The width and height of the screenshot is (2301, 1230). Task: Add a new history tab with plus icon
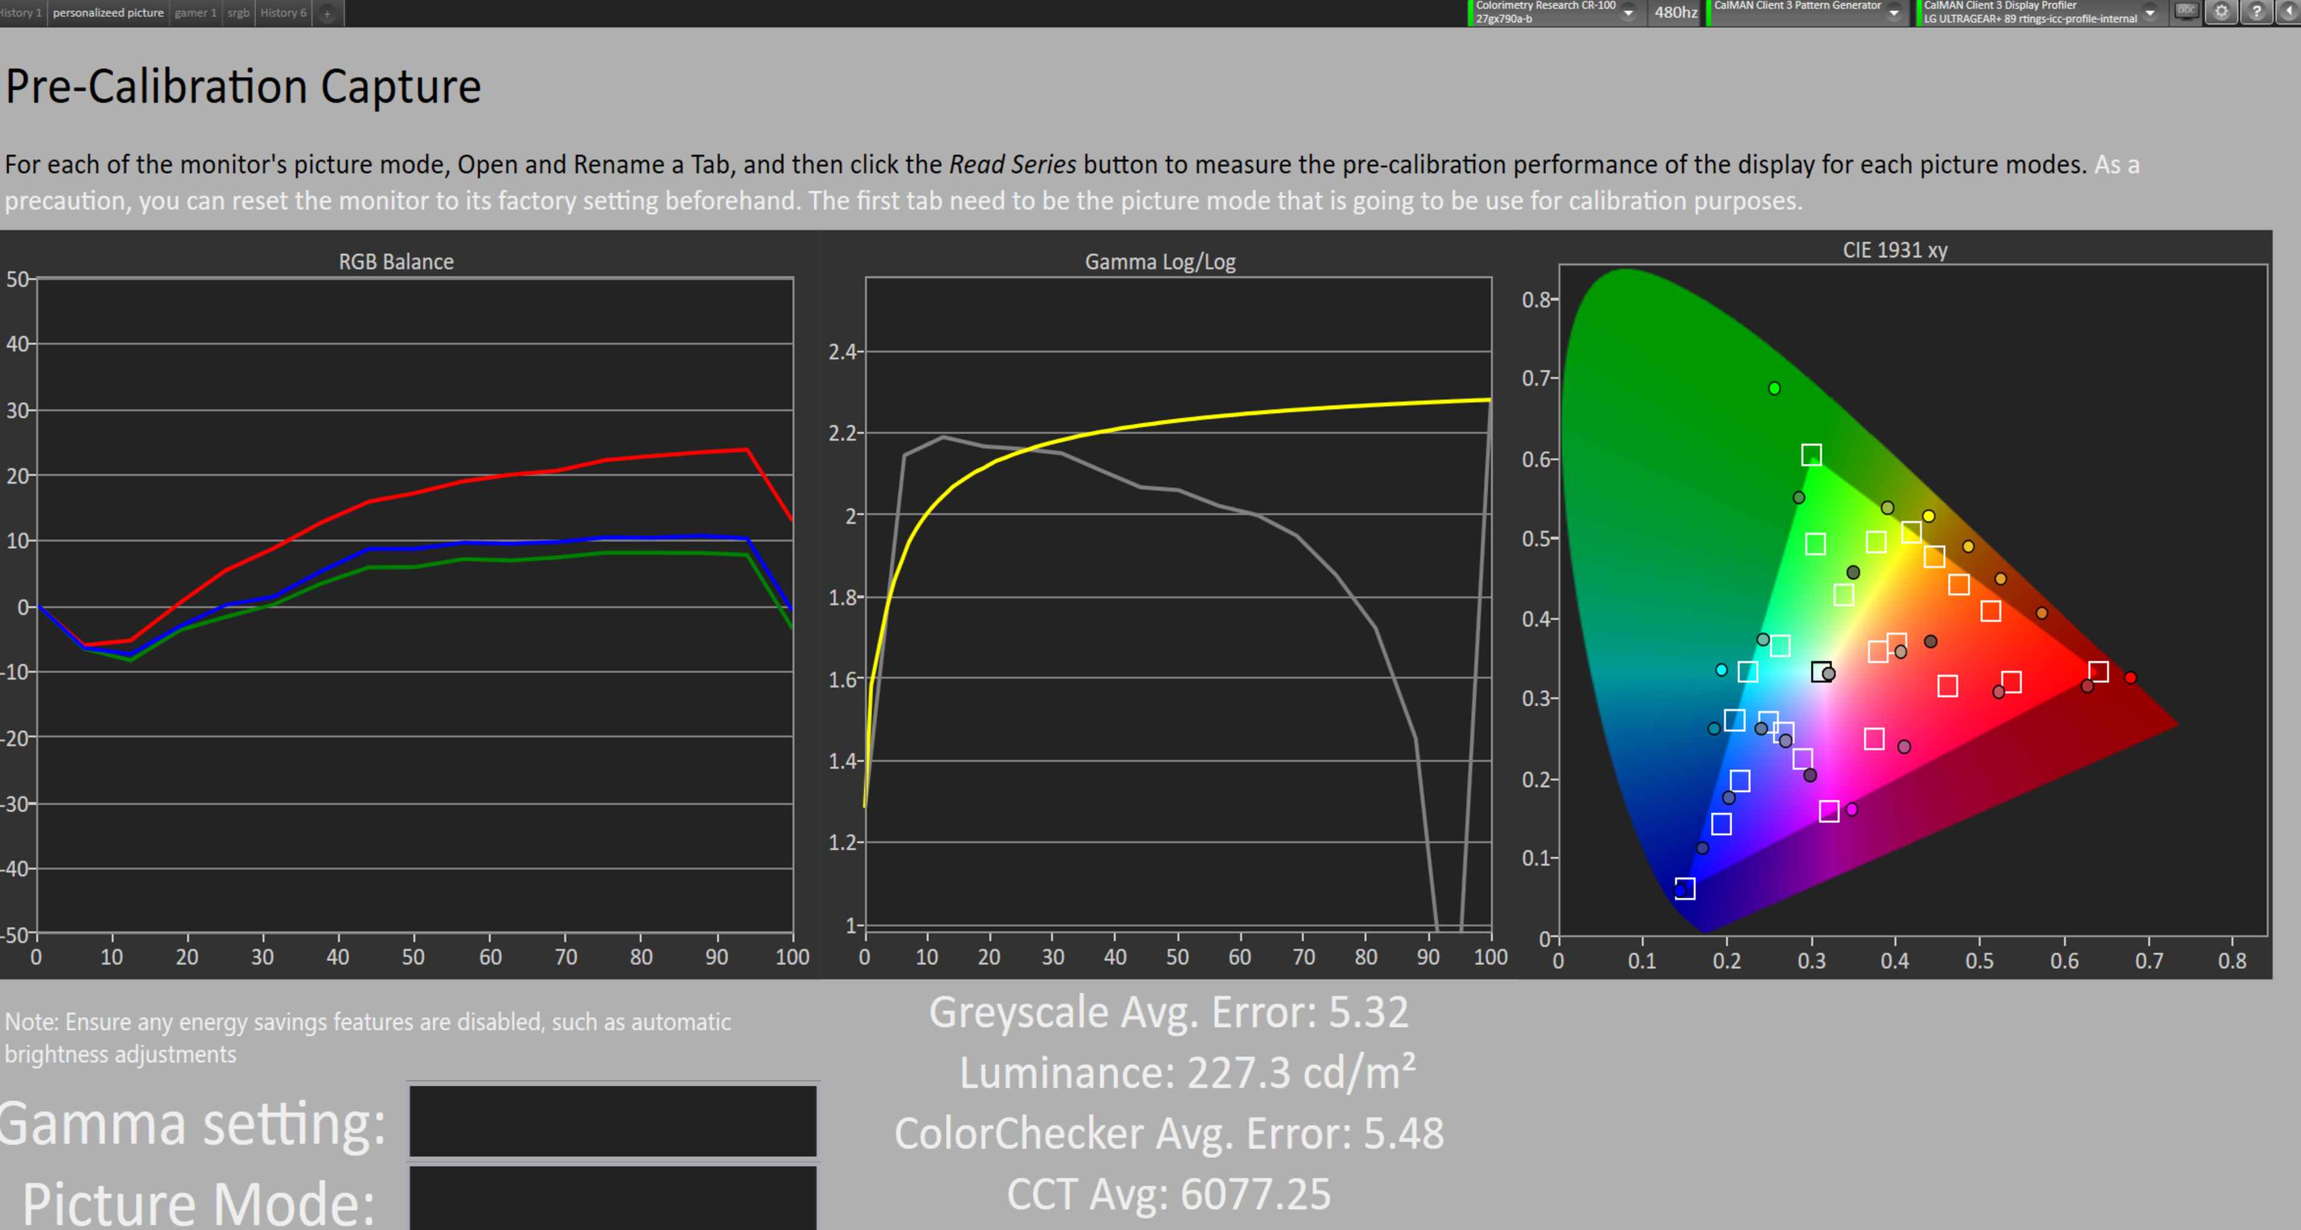(x=327, y=13)
